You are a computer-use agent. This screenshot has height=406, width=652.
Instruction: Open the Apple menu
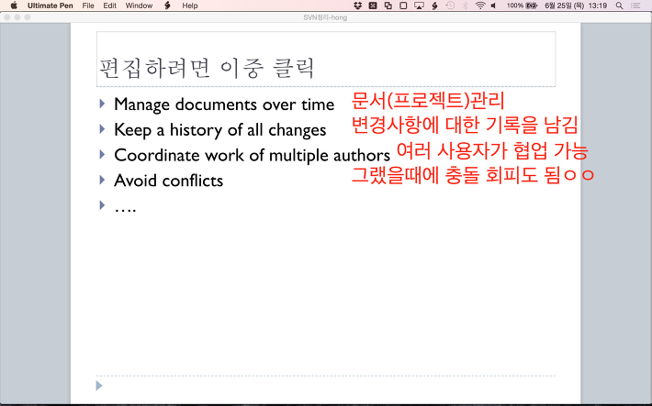14,5
